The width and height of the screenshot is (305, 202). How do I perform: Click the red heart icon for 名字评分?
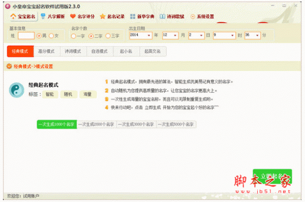(x=73, y=16)
